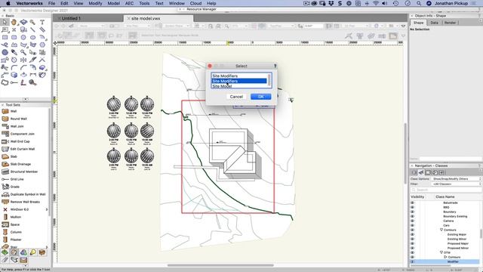
Task: Select the Mirror tool
Action: tap(23, 60)
